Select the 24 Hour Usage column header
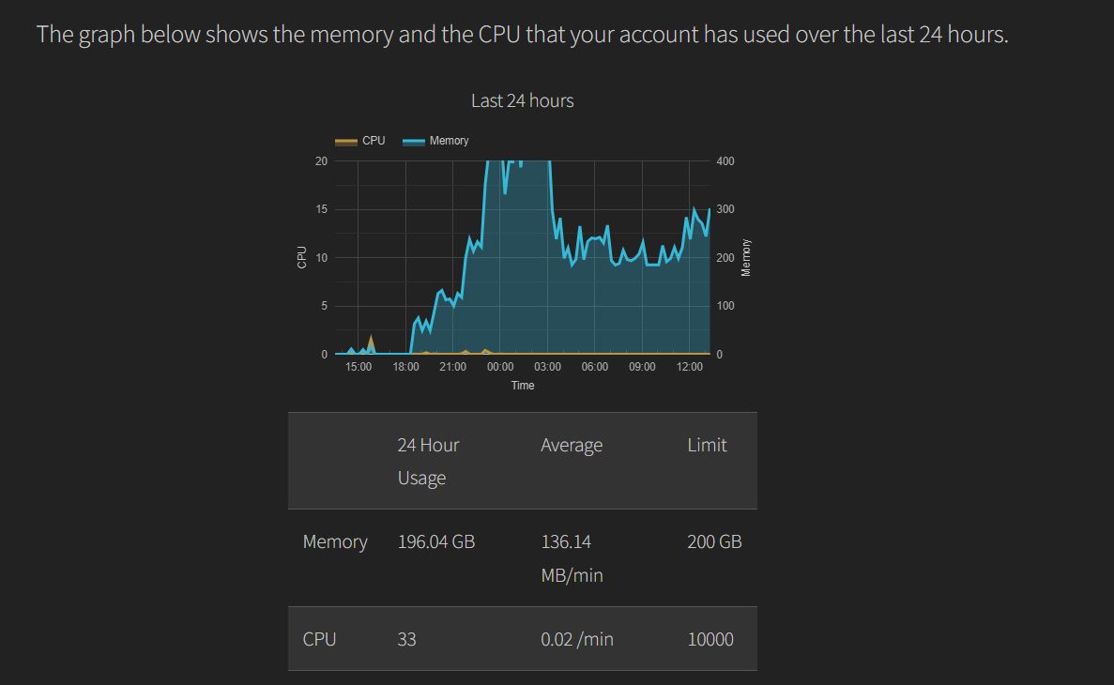The width and height of the screenshot is (1114, 685). click(428, 461)
